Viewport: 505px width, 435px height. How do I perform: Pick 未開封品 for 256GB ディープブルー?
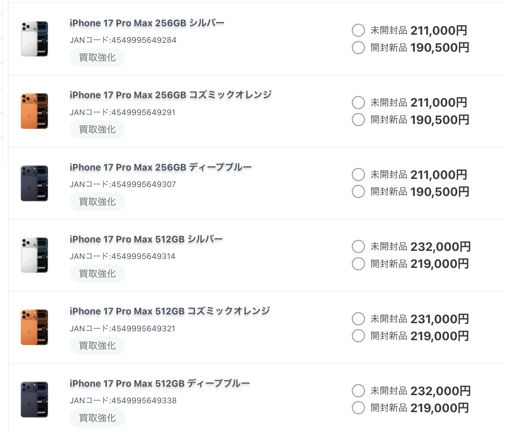click(358, 174)
